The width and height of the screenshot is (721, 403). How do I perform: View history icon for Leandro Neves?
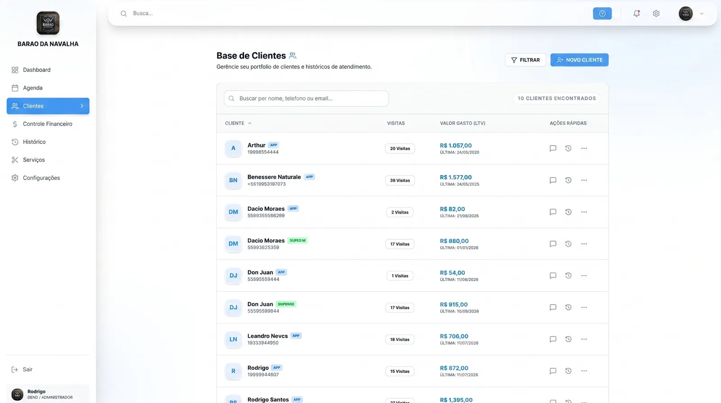568,339
